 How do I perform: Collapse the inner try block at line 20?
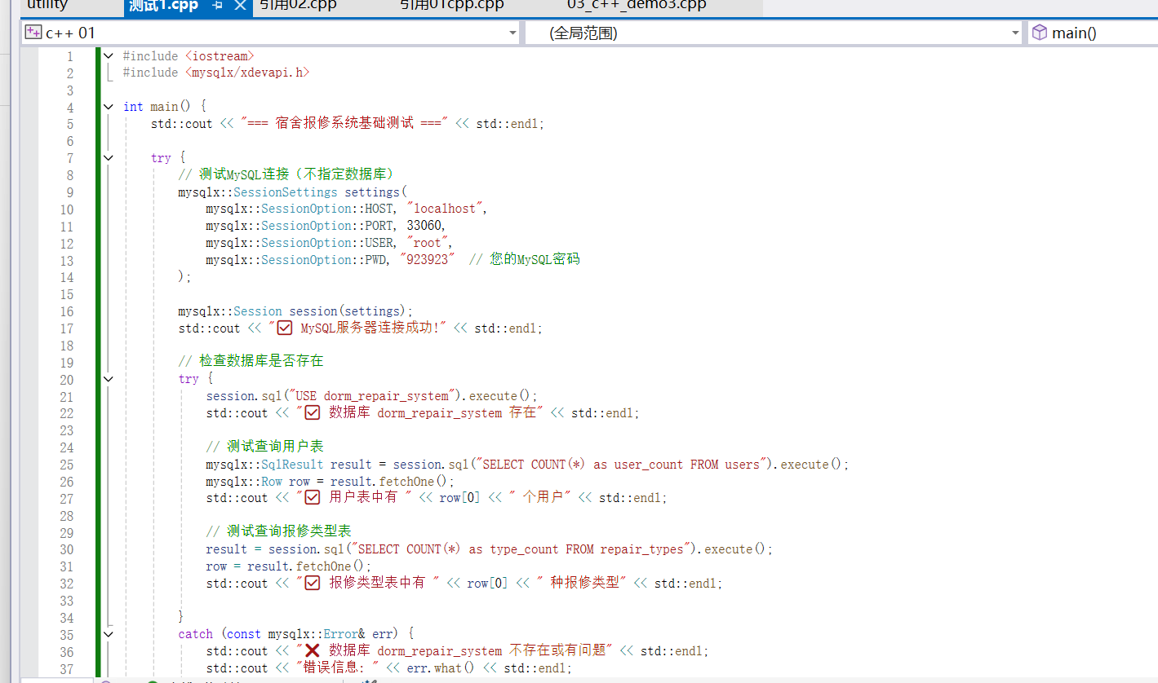click(109, 379)
